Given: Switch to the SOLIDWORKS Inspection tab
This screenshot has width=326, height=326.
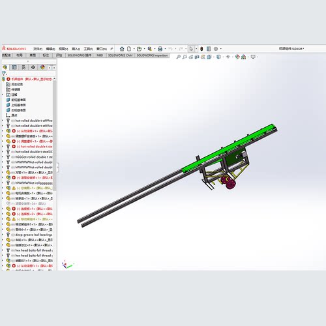Looking at the screenshot, I should [152, 55].
